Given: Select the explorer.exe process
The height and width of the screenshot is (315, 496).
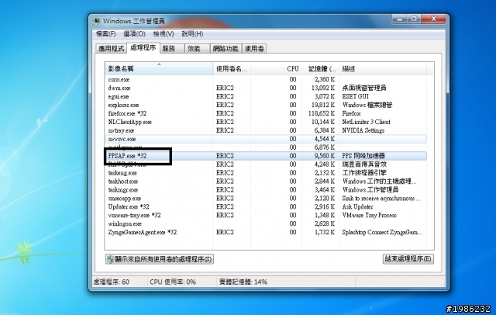Looking at the screenshot, I should pyautogui.click(x=266, y=105).
